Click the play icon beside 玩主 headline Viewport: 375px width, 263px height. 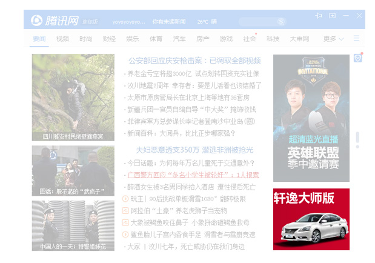[125, 199]
